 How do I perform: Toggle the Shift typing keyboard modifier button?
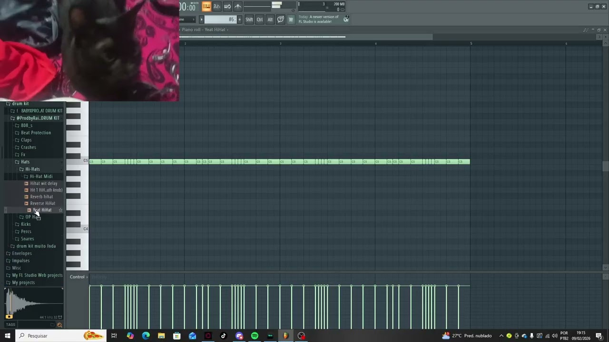coord(249,19)
